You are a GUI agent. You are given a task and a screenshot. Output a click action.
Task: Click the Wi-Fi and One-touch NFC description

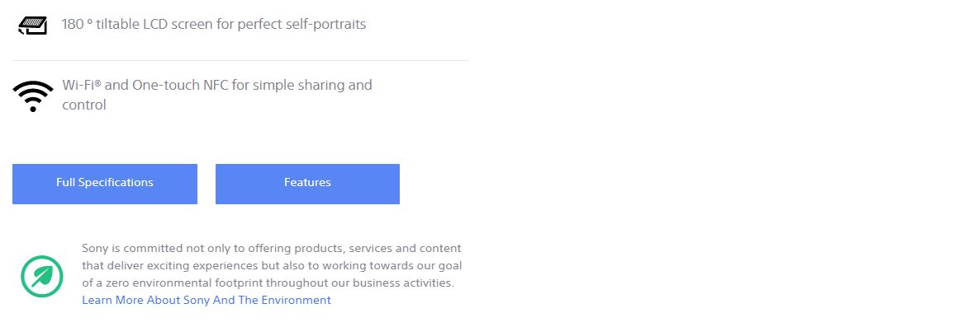click(217, 95)
